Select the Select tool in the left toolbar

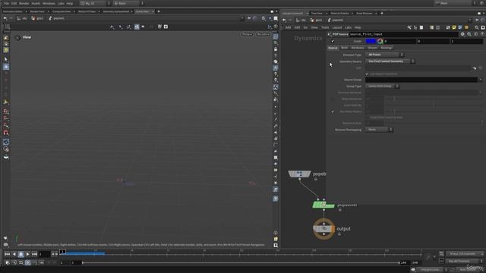(6, 59)
